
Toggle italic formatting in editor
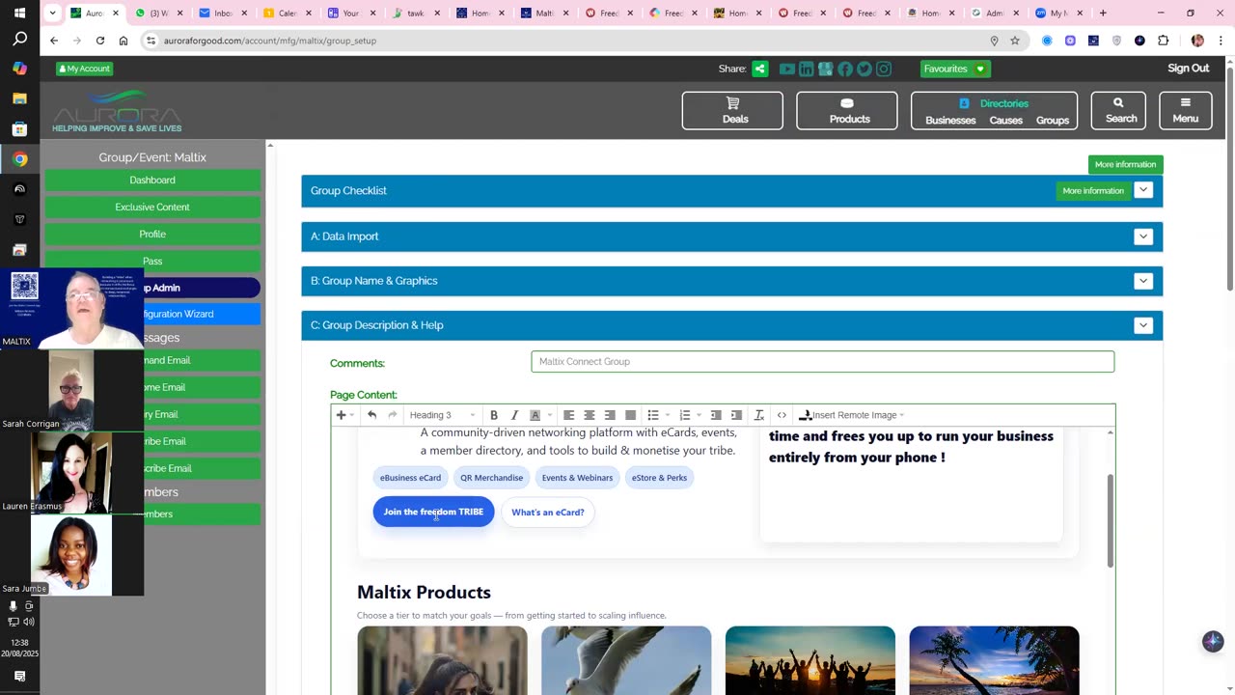point(514,415)
